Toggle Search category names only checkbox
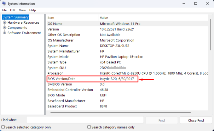This screenshot has height=131, width=214. tap(89, 127)
